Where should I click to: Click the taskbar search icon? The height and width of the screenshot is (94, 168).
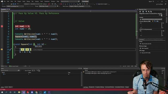(6, 92)
